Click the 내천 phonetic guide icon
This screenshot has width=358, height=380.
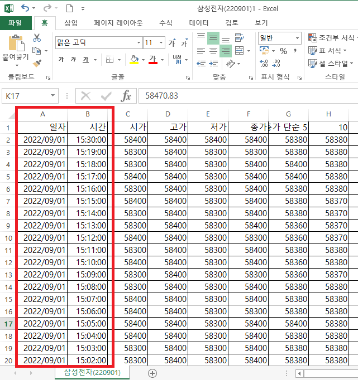pos(177,60)
